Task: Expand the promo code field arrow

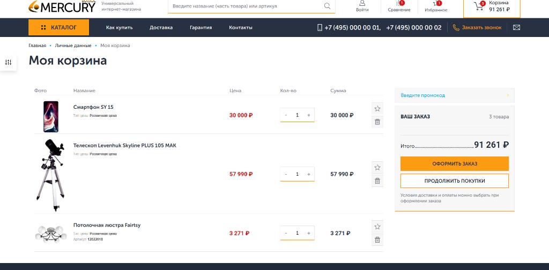Action: click(507, 95)
